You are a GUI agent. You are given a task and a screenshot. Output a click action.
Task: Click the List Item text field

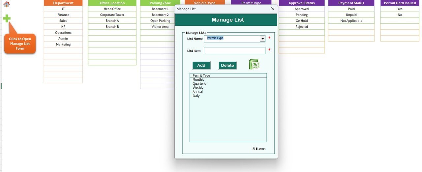(x=234, y=51)
